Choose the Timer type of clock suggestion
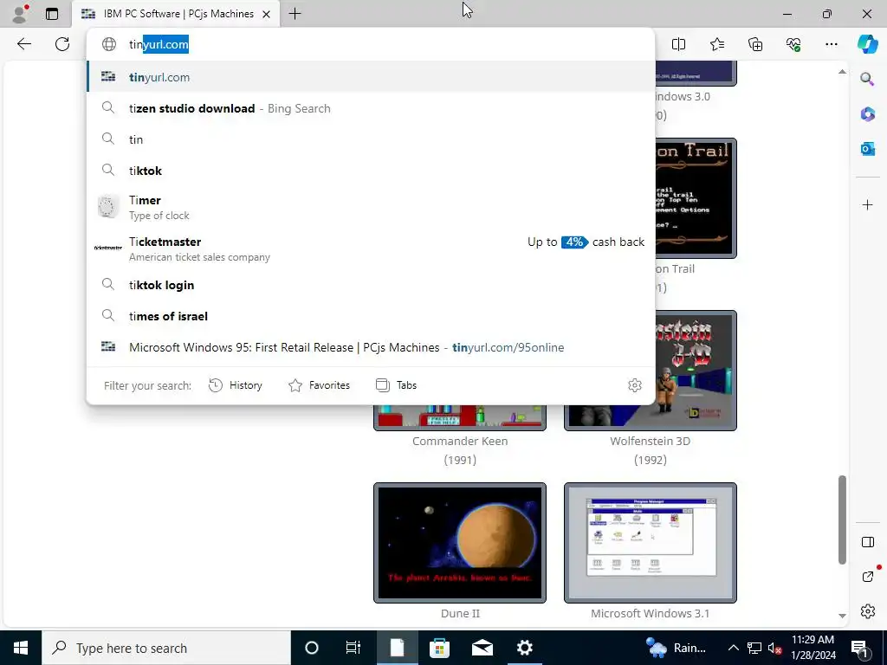 pos(371,207)
